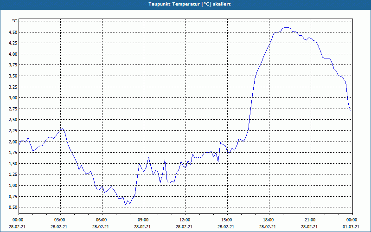Click the 3,25 y-axis value

pos(13,87)
